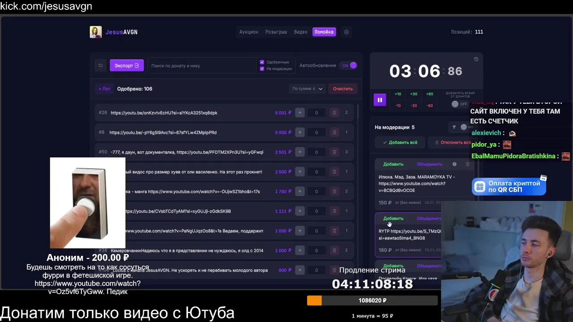573x322 pixels.
Task: Click the youtu.be link in lot #8
Action: [x=163, y=132]
